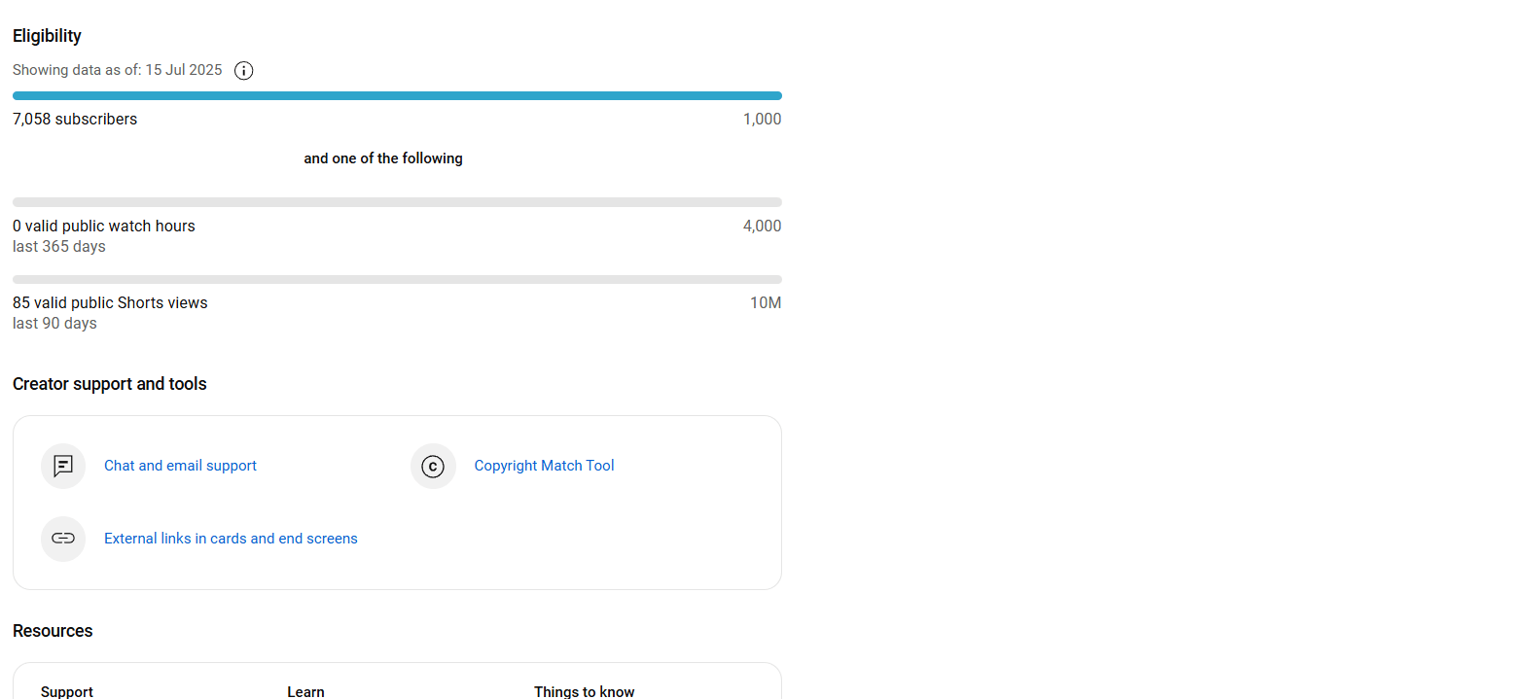Select Things to know column in Resources
Screen dimensions: 1537x699
click(x=584, y=691)
